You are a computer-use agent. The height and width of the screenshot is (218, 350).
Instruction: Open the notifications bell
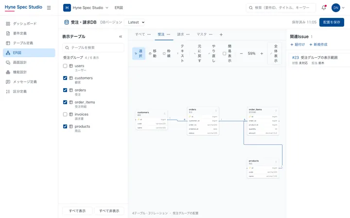(x=324, y=8)
